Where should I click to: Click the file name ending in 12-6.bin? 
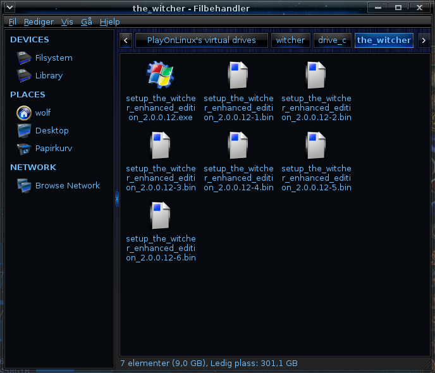(x=161, y=248)
